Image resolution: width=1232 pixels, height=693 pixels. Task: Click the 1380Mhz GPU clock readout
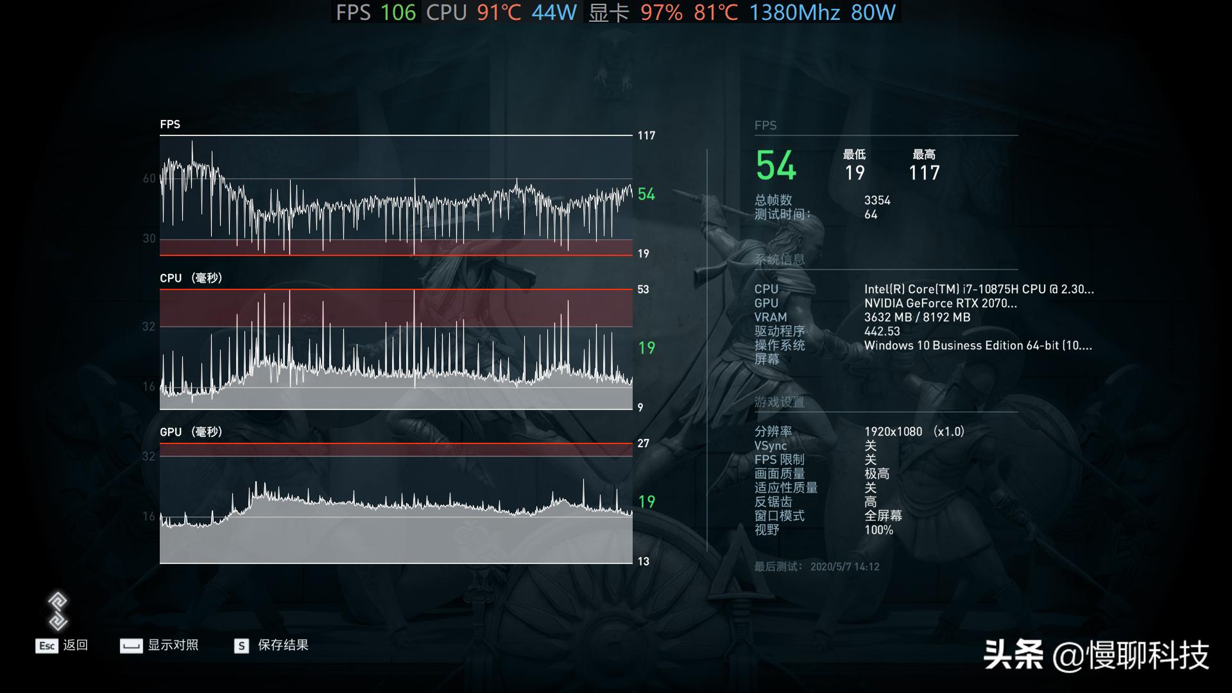click(x=795, y=12)
